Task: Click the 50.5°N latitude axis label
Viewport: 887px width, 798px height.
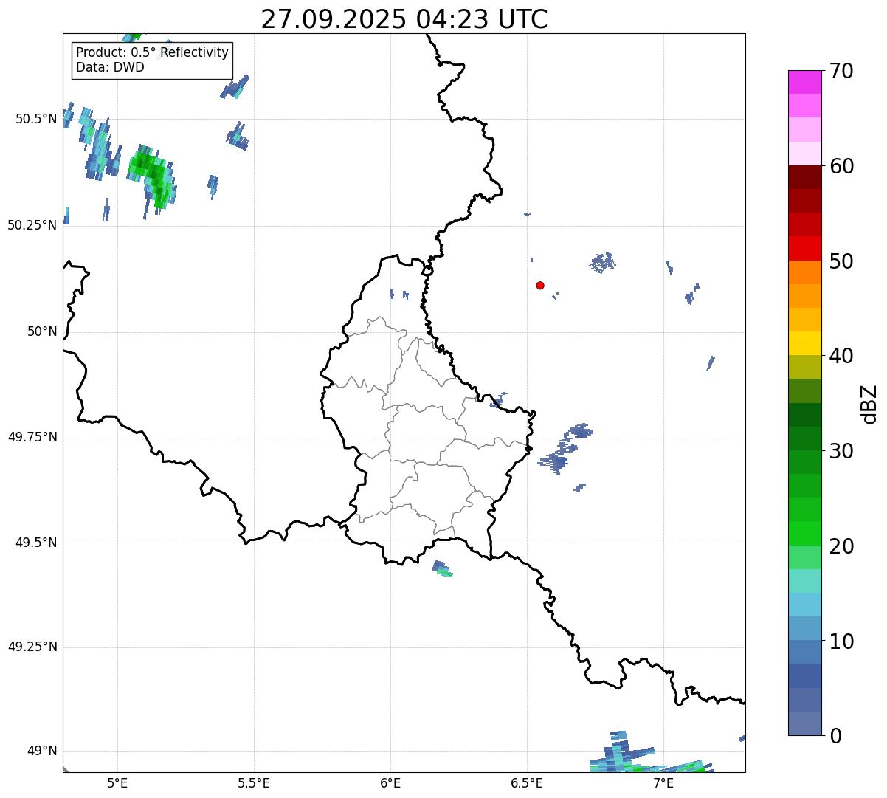Action: tap(35, 119)
